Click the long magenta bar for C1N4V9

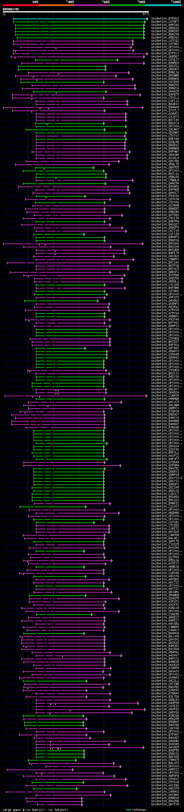pyautogui.click(x=76, y=395)
